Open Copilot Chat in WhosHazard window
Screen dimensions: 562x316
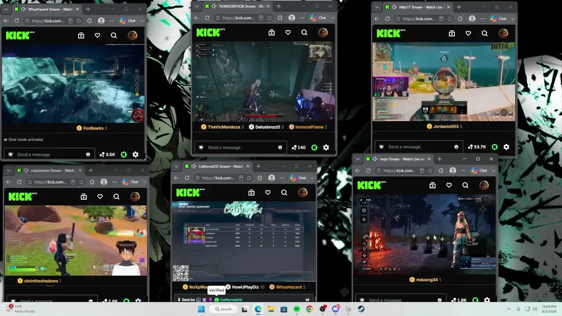point(128,21)
